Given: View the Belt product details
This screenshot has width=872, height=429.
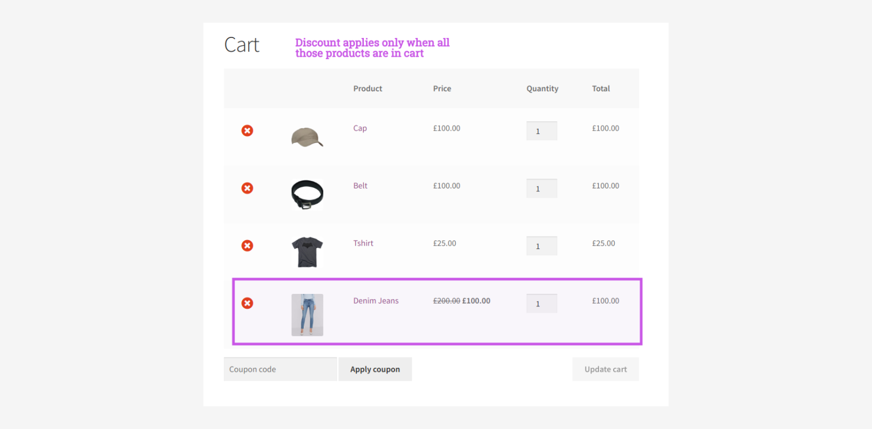Looking at the screenshot, I should tap(360, 186).
